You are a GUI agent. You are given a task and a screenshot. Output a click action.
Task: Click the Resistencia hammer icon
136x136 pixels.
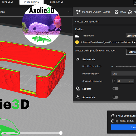click(x=78, y=59)
